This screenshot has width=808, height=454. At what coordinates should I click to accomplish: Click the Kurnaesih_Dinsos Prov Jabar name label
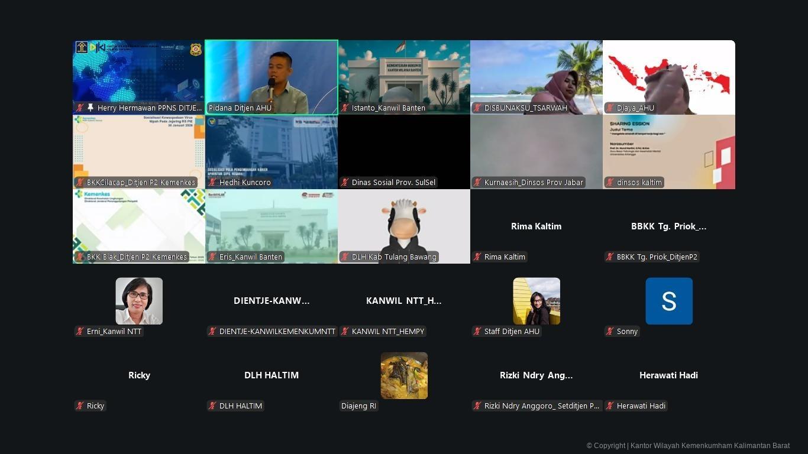tap(533, 183)
